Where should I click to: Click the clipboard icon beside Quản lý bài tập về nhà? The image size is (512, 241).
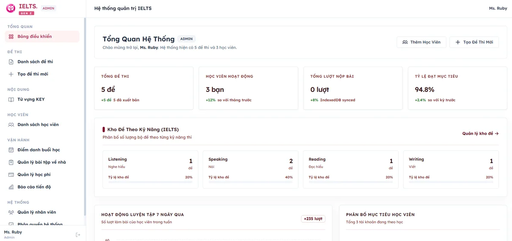click(x=11, y=162)
